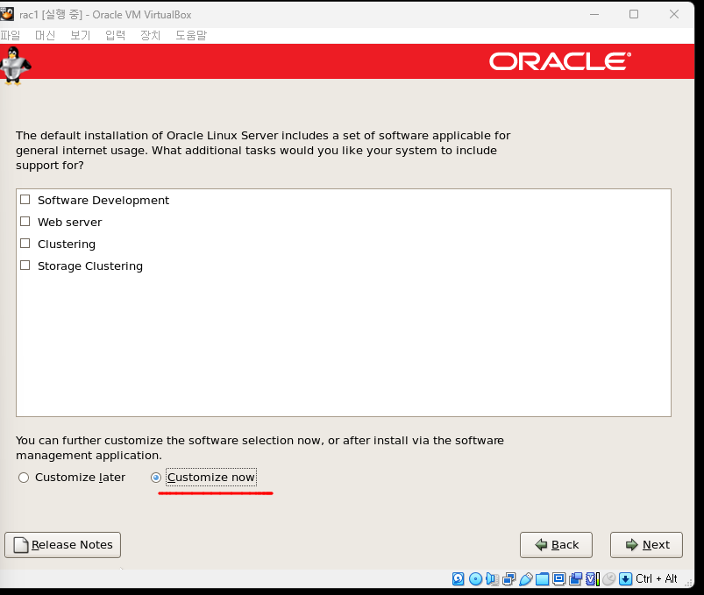The height and width of the screenshot is (595, 704).
Task: Open the audio settings status icon
Action: (x=492, y=579)
